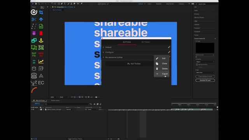
Task: Open layer blending mode Normal dropdown
Action: tap(70, 110)
